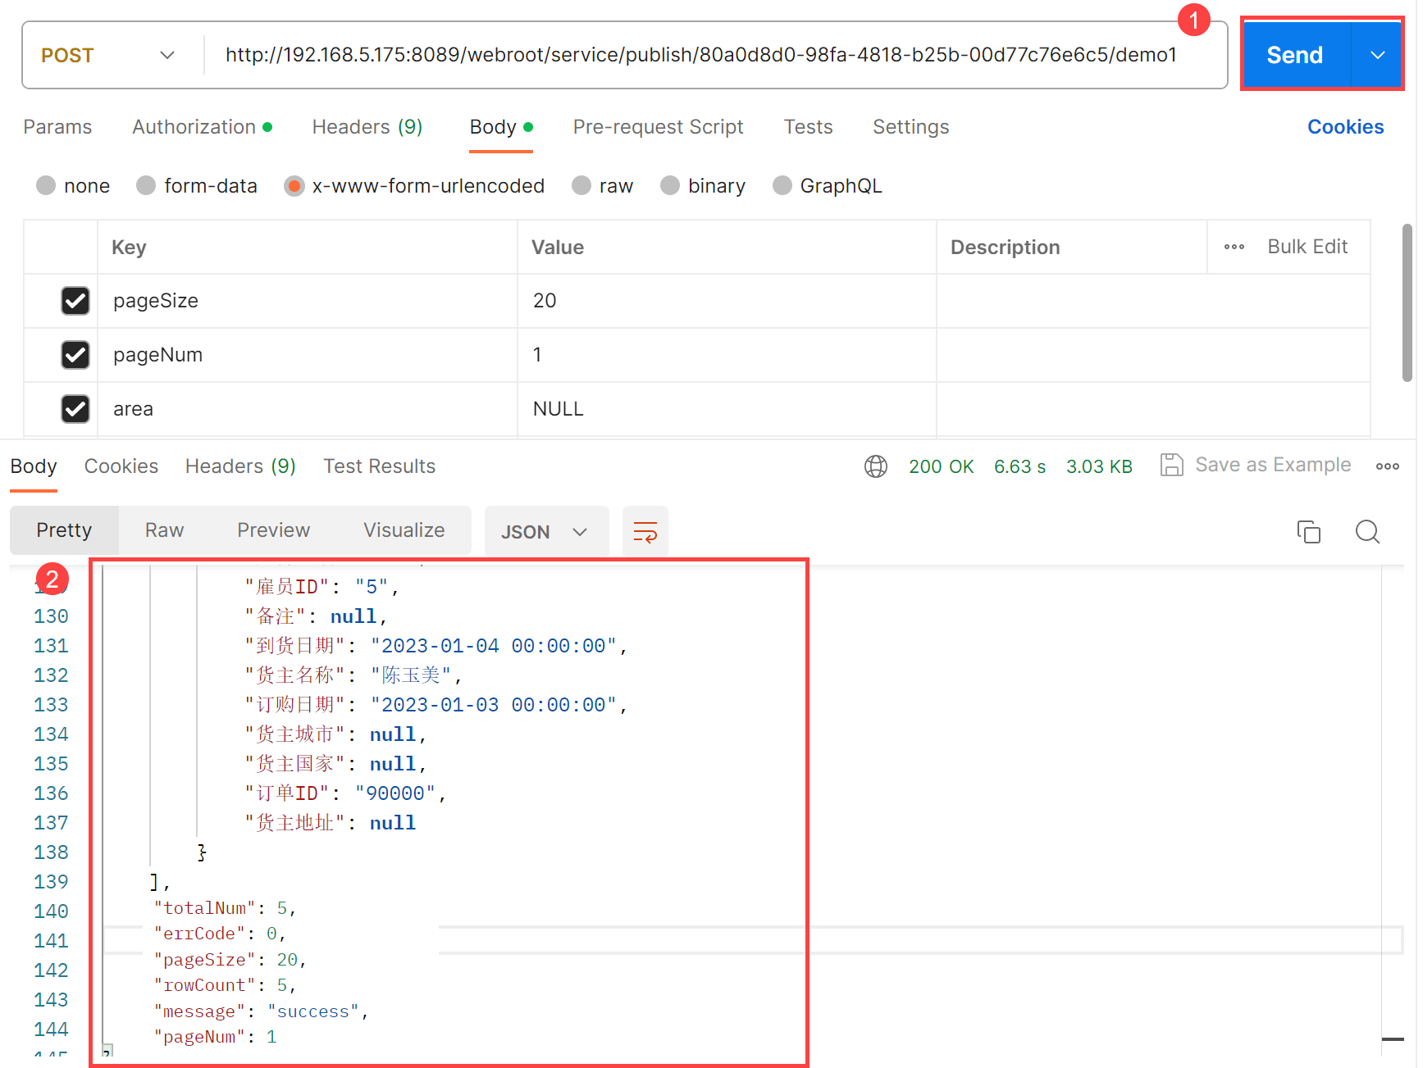Click the "订单ID": "90000" line
Screen dimensions: 1423x1068
(x=345, y=793)
